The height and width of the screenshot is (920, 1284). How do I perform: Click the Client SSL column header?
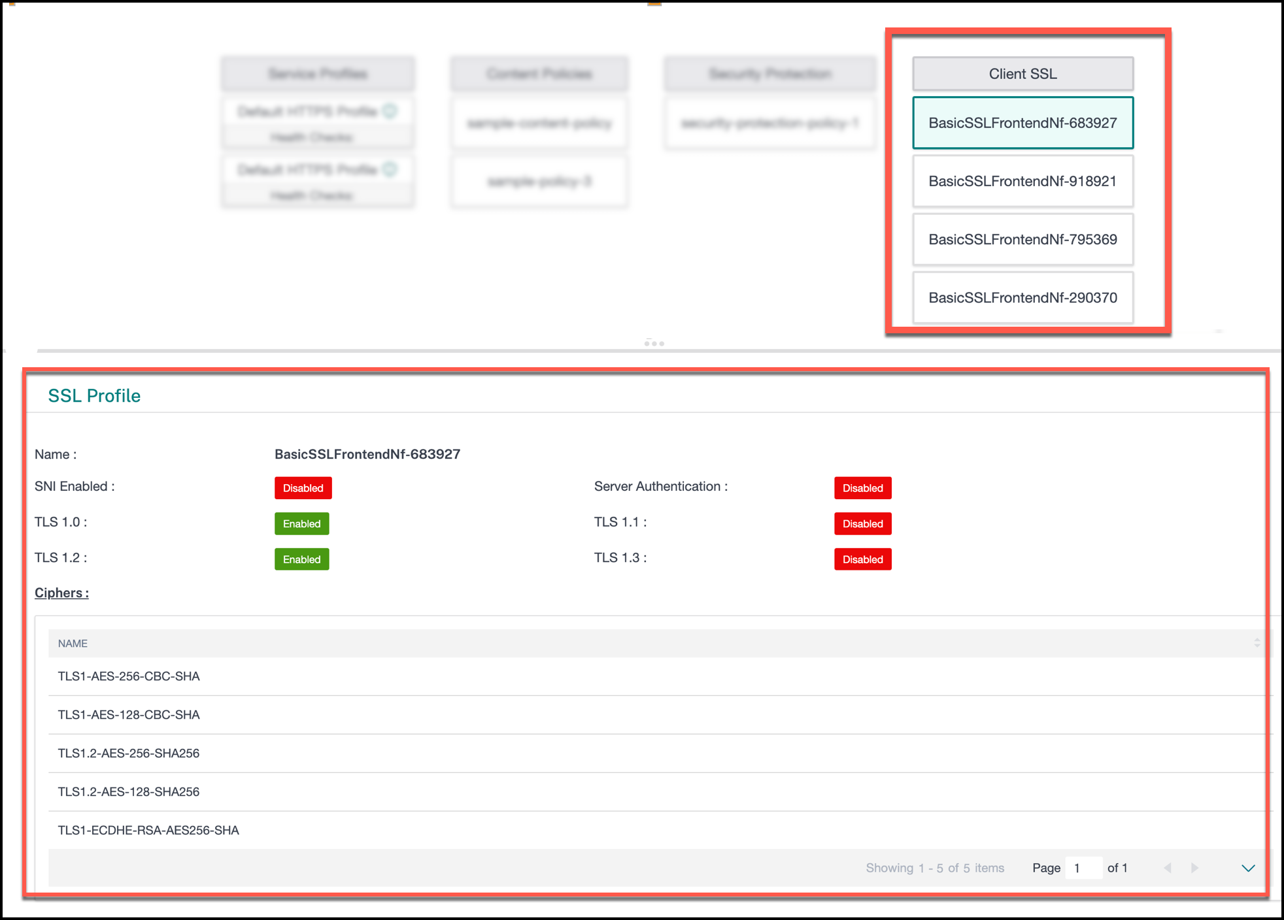[1022, 74]
